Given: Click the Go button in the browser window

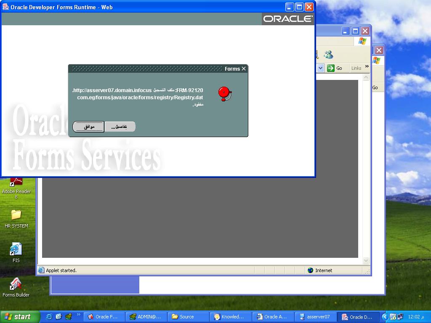Looking at the screenshot, I should [x=335, y=68].
